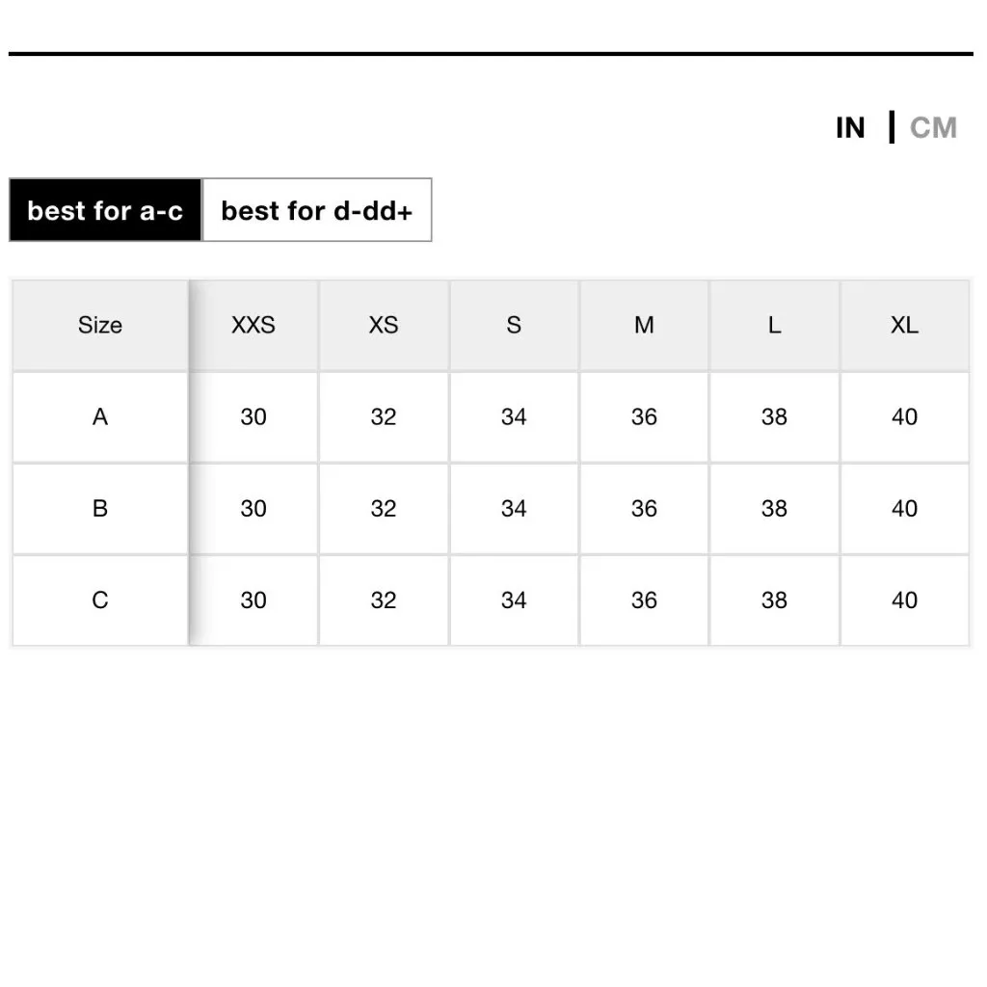This screenshot has height=987, width=987.
Task: Select the 36 value in row A
Action: click(644, 417)
